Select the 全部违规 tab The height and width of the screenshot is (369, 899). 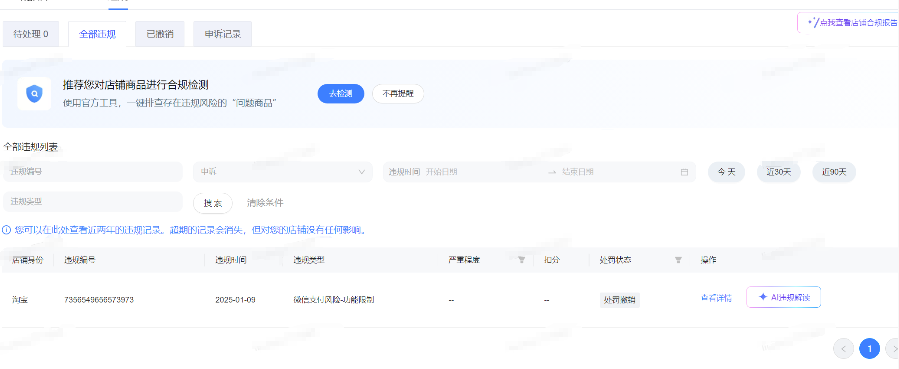[97, 34]
